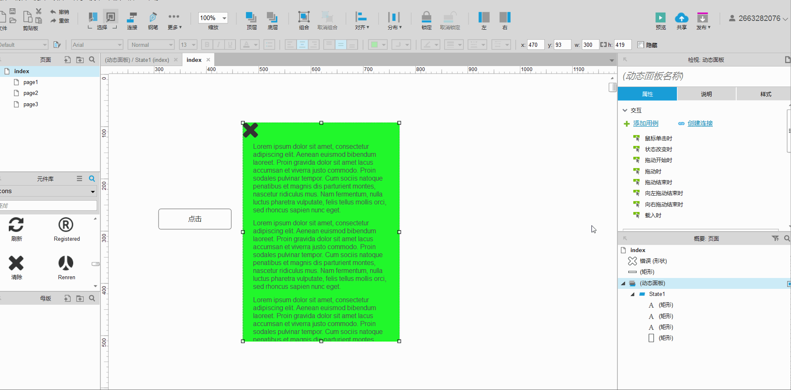Toggle bold text formatting

tap(207, 45)
